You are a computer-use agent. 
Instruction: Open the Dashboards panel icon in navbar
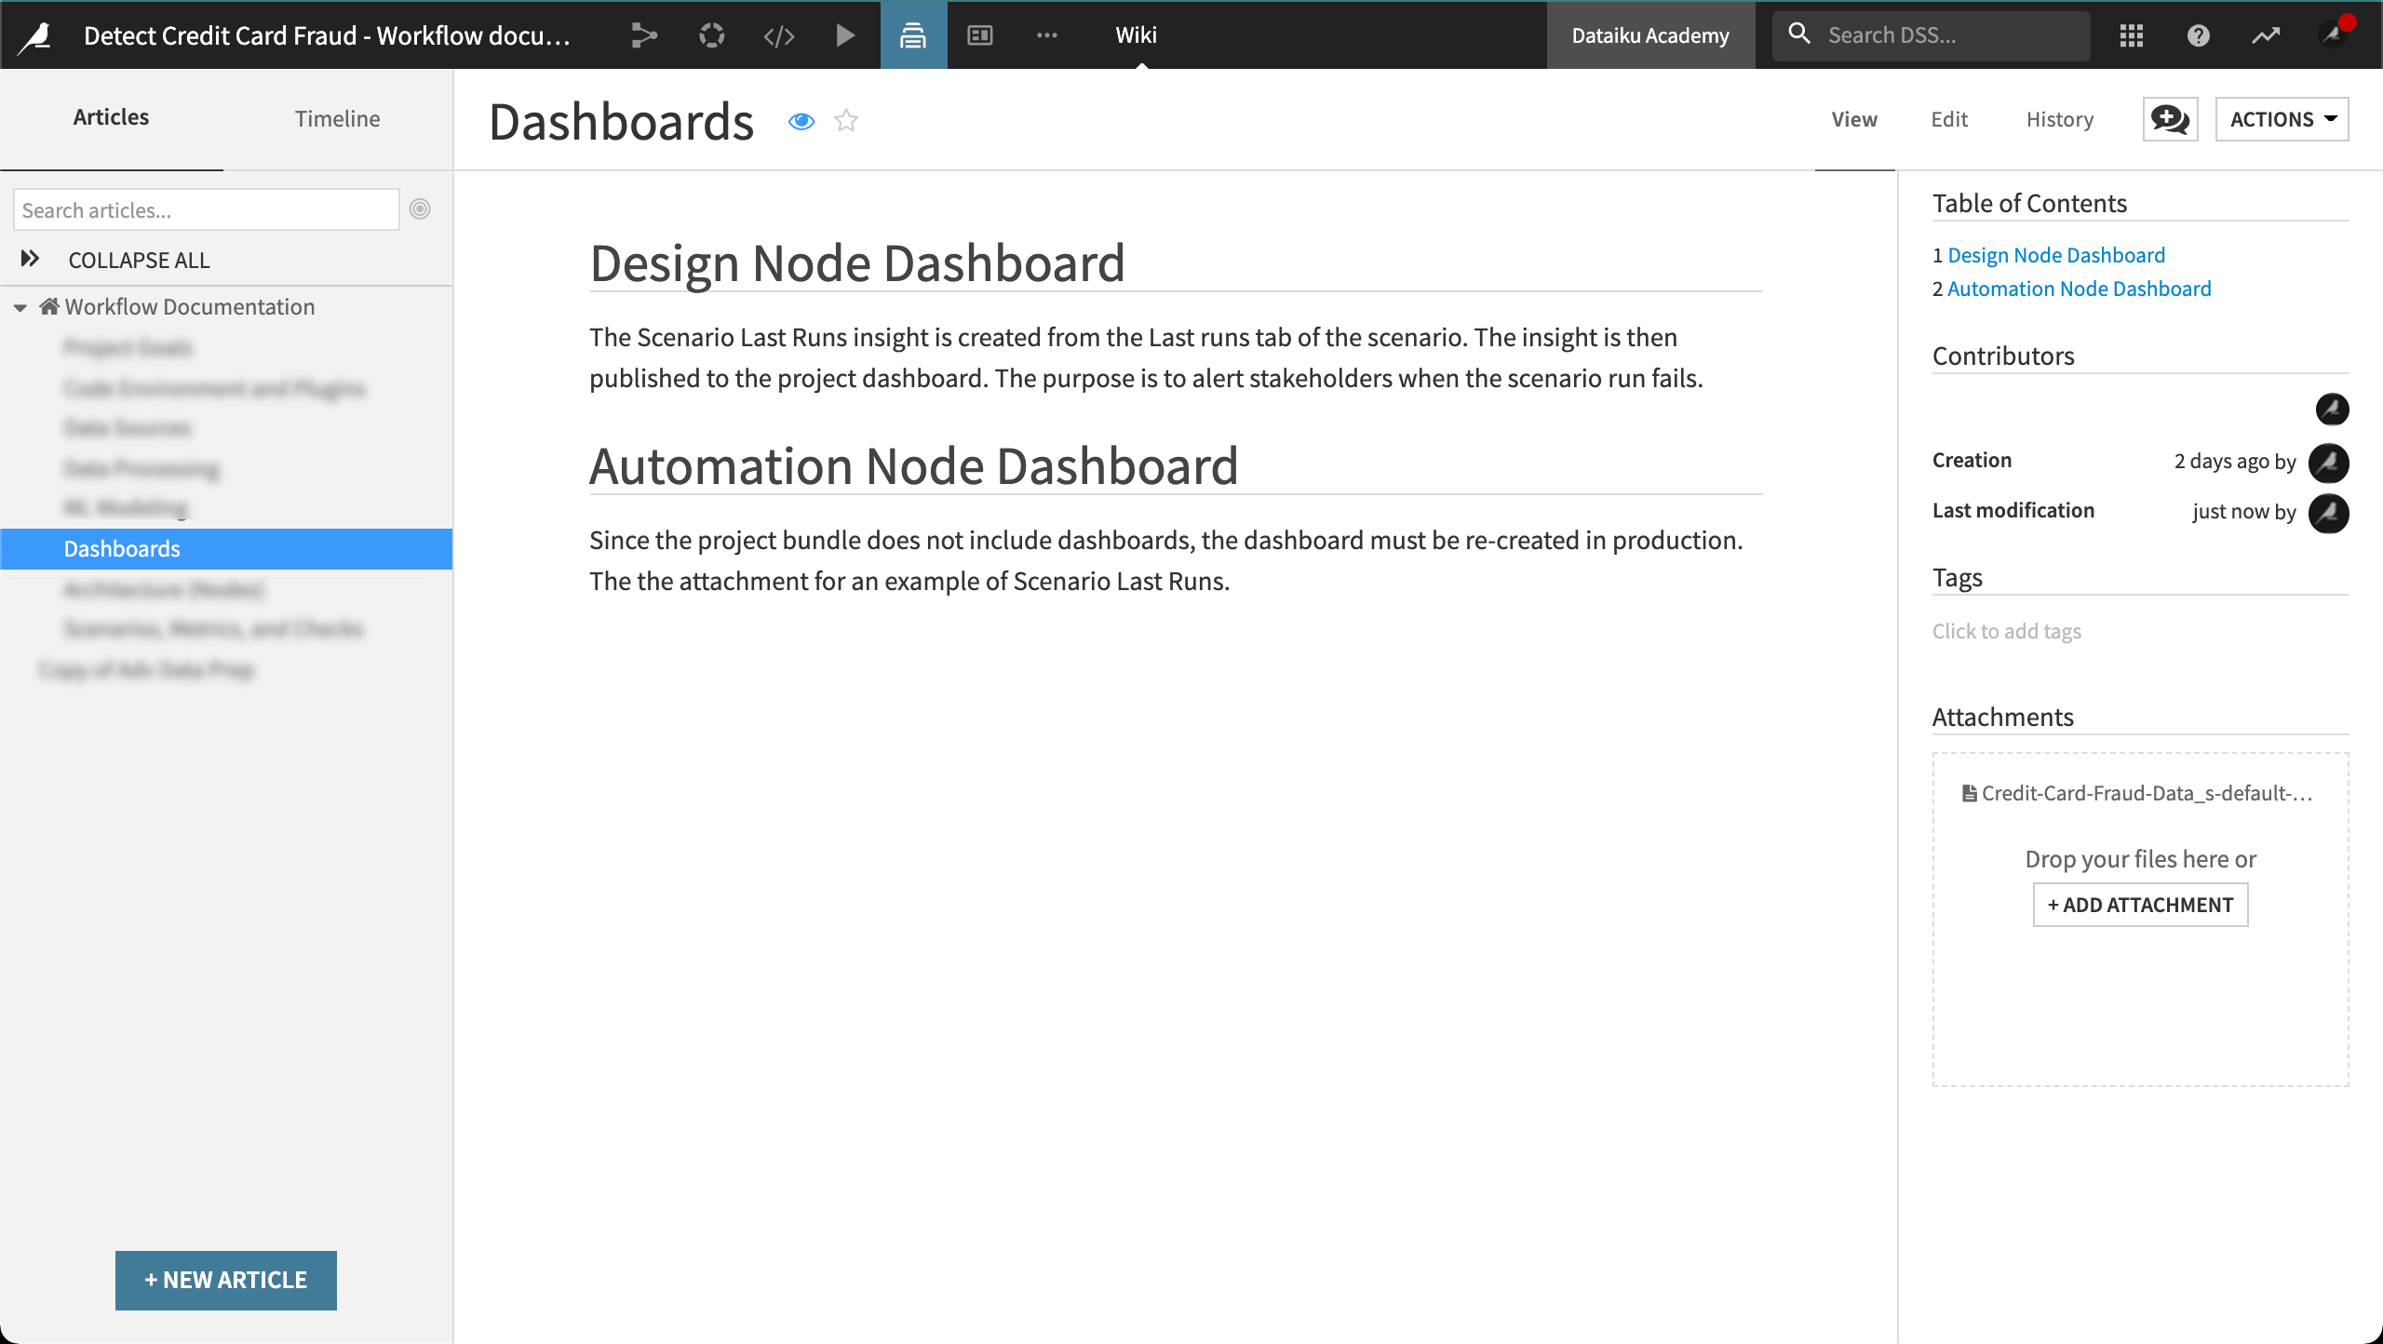click(979, 35)
